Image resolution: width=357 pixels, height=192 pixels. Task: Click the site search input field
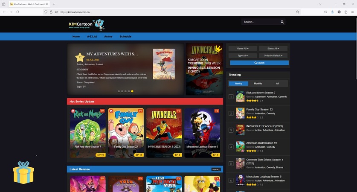click(261, 22)
